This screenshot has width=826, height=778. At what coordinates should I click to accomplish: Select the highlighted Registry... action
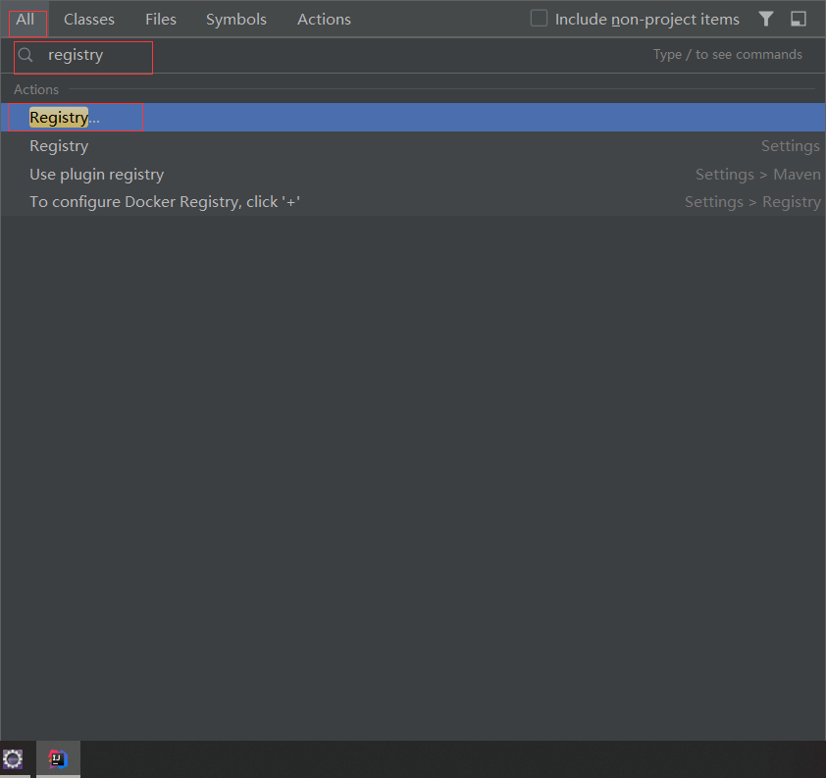point(413,118)
